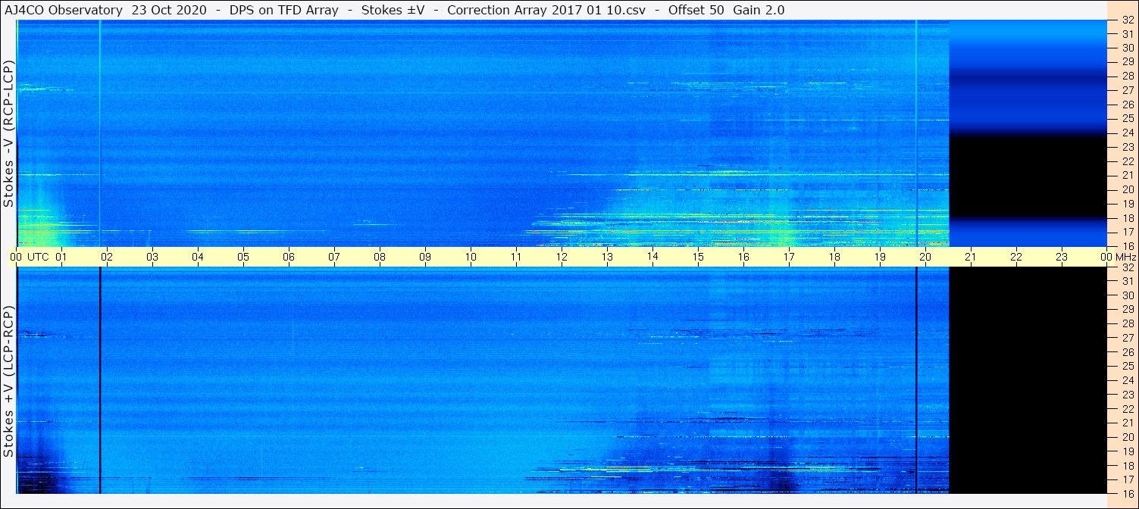Screen dimensions: 1139x509
Task: Select the 22 hour marker on time axis
Action: pyautogui.click(x=1016, y=257)
